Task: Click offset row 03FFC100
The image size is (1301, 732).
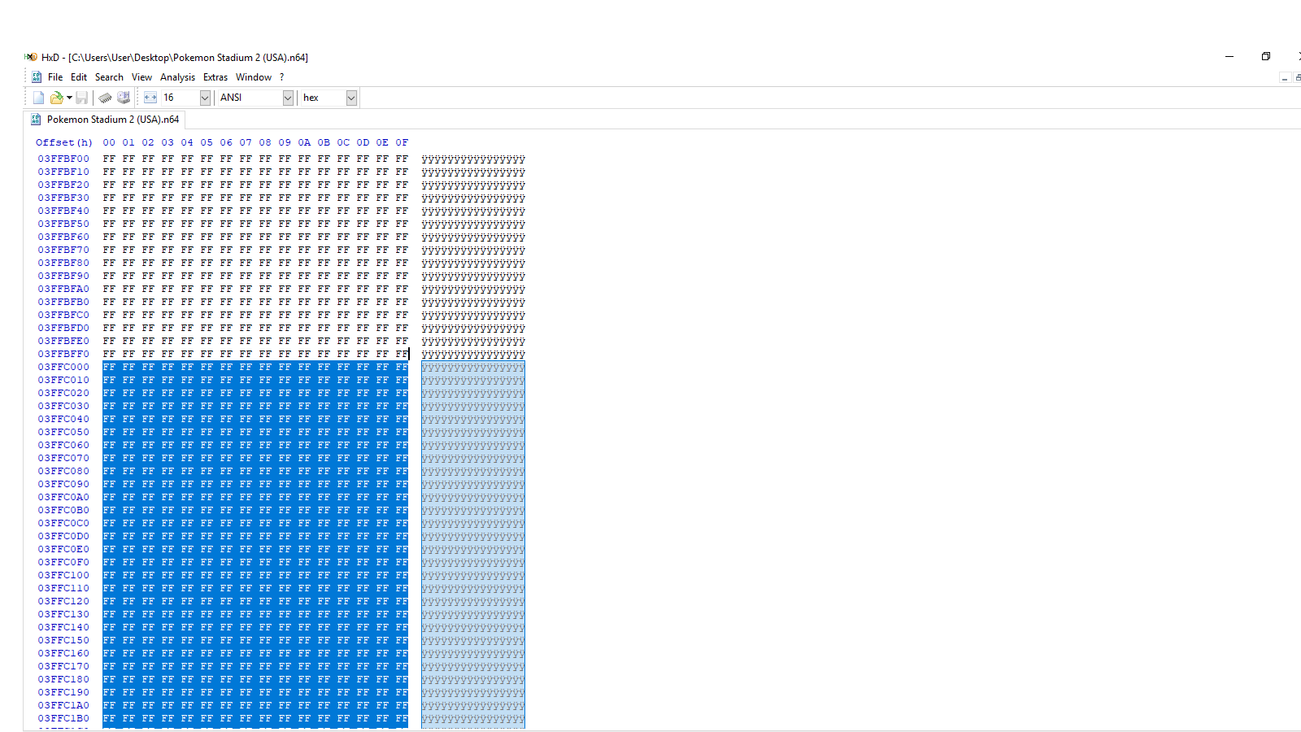Action: tap(63, 575)
